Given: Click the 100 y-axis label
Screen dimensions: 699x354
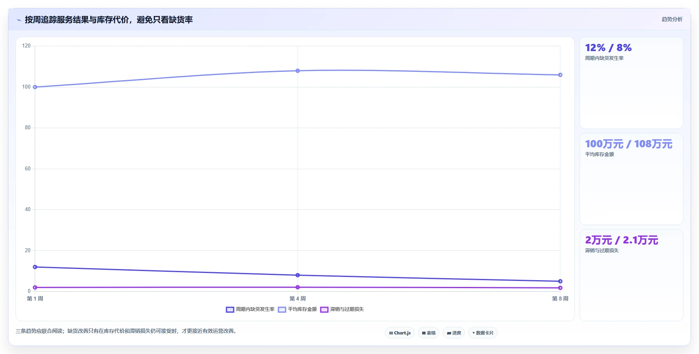Looking at the screenshot, I should point(26,87).
